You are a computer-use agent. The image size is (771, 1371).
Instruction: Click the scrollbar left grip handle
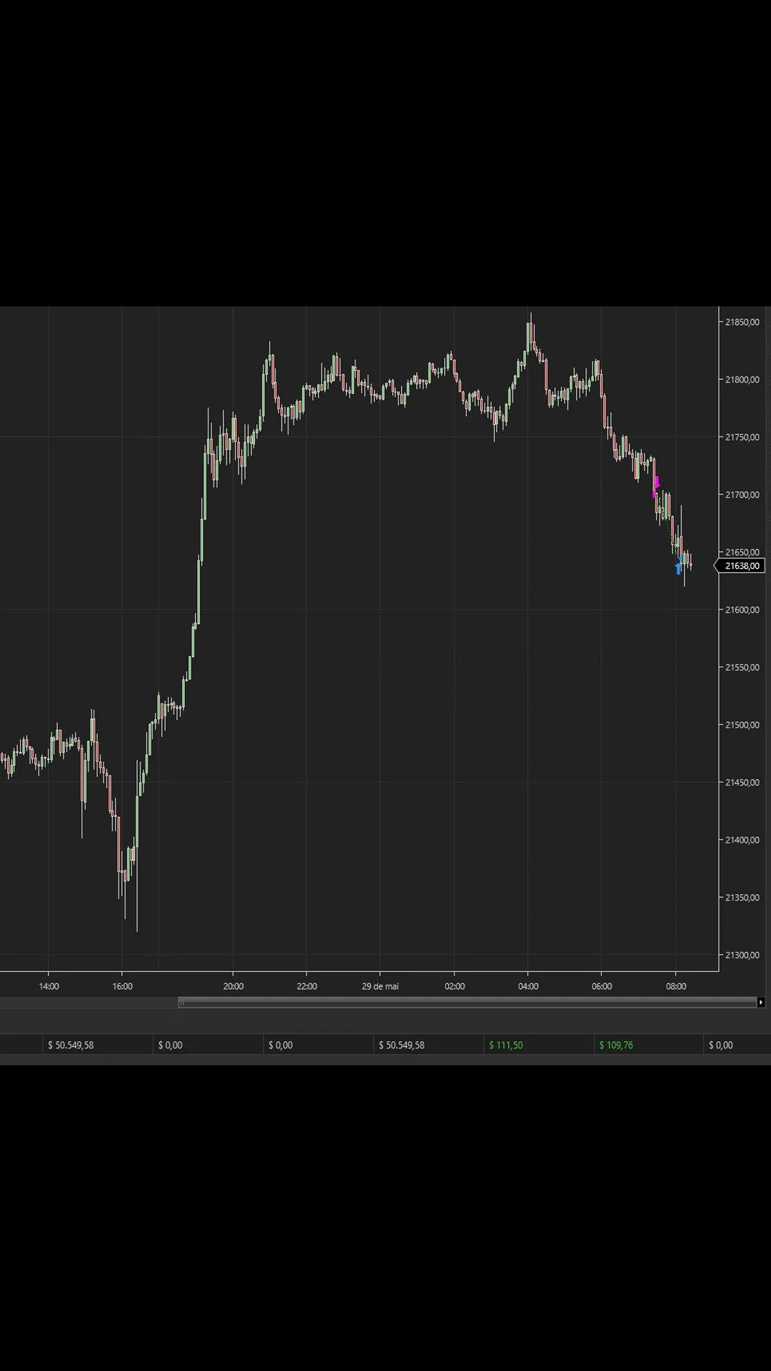pos(181,1003)
